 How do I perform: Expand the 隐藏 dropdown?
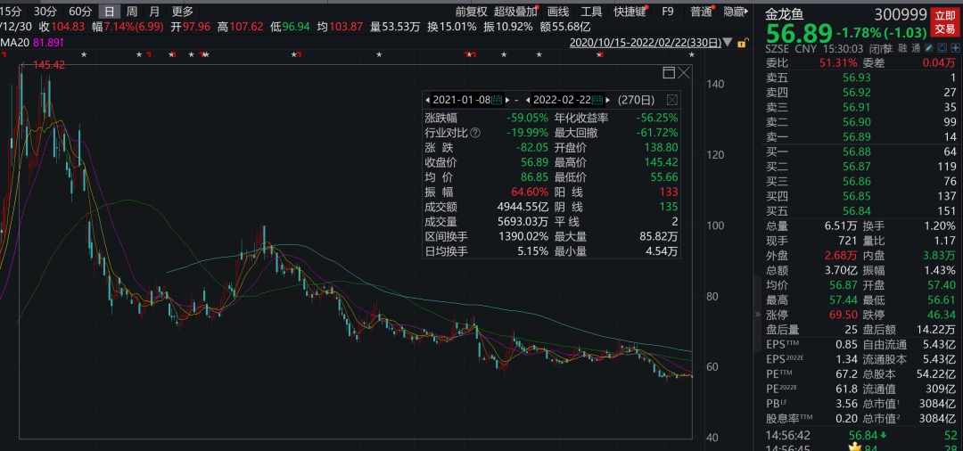(x=737, y=11)
